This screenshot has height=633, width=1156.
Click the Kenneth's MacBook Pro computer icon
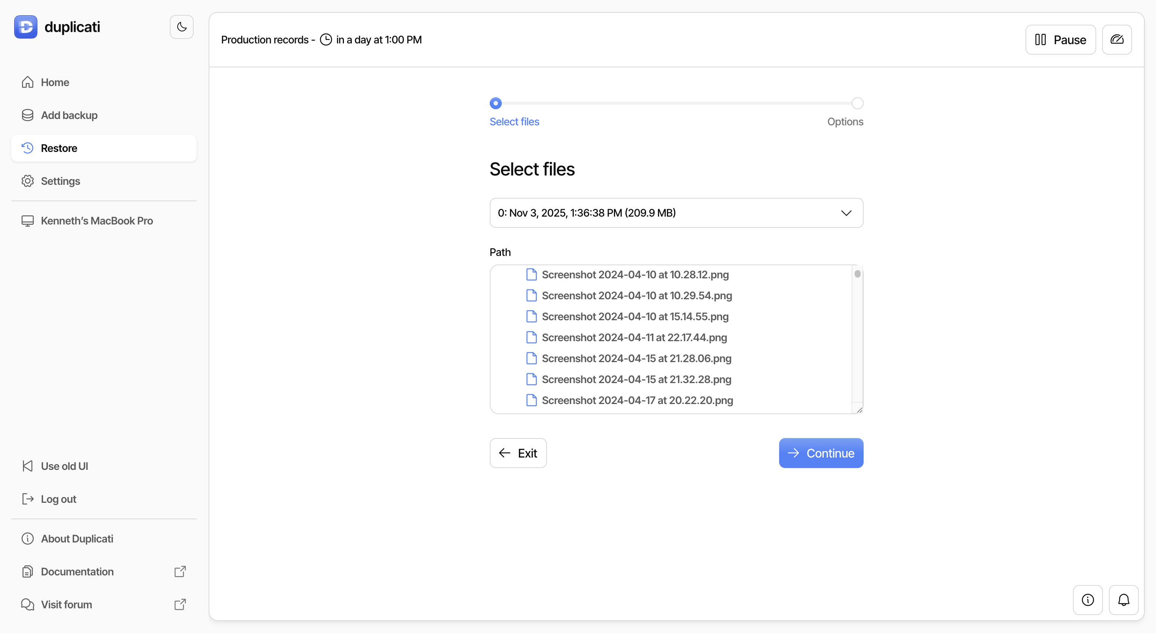point(27,221)
